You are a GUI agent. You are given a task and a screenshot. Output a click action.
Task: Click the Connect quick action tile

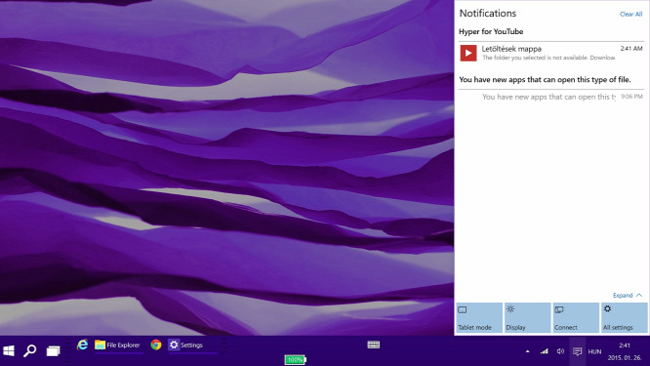pos(576,317)
